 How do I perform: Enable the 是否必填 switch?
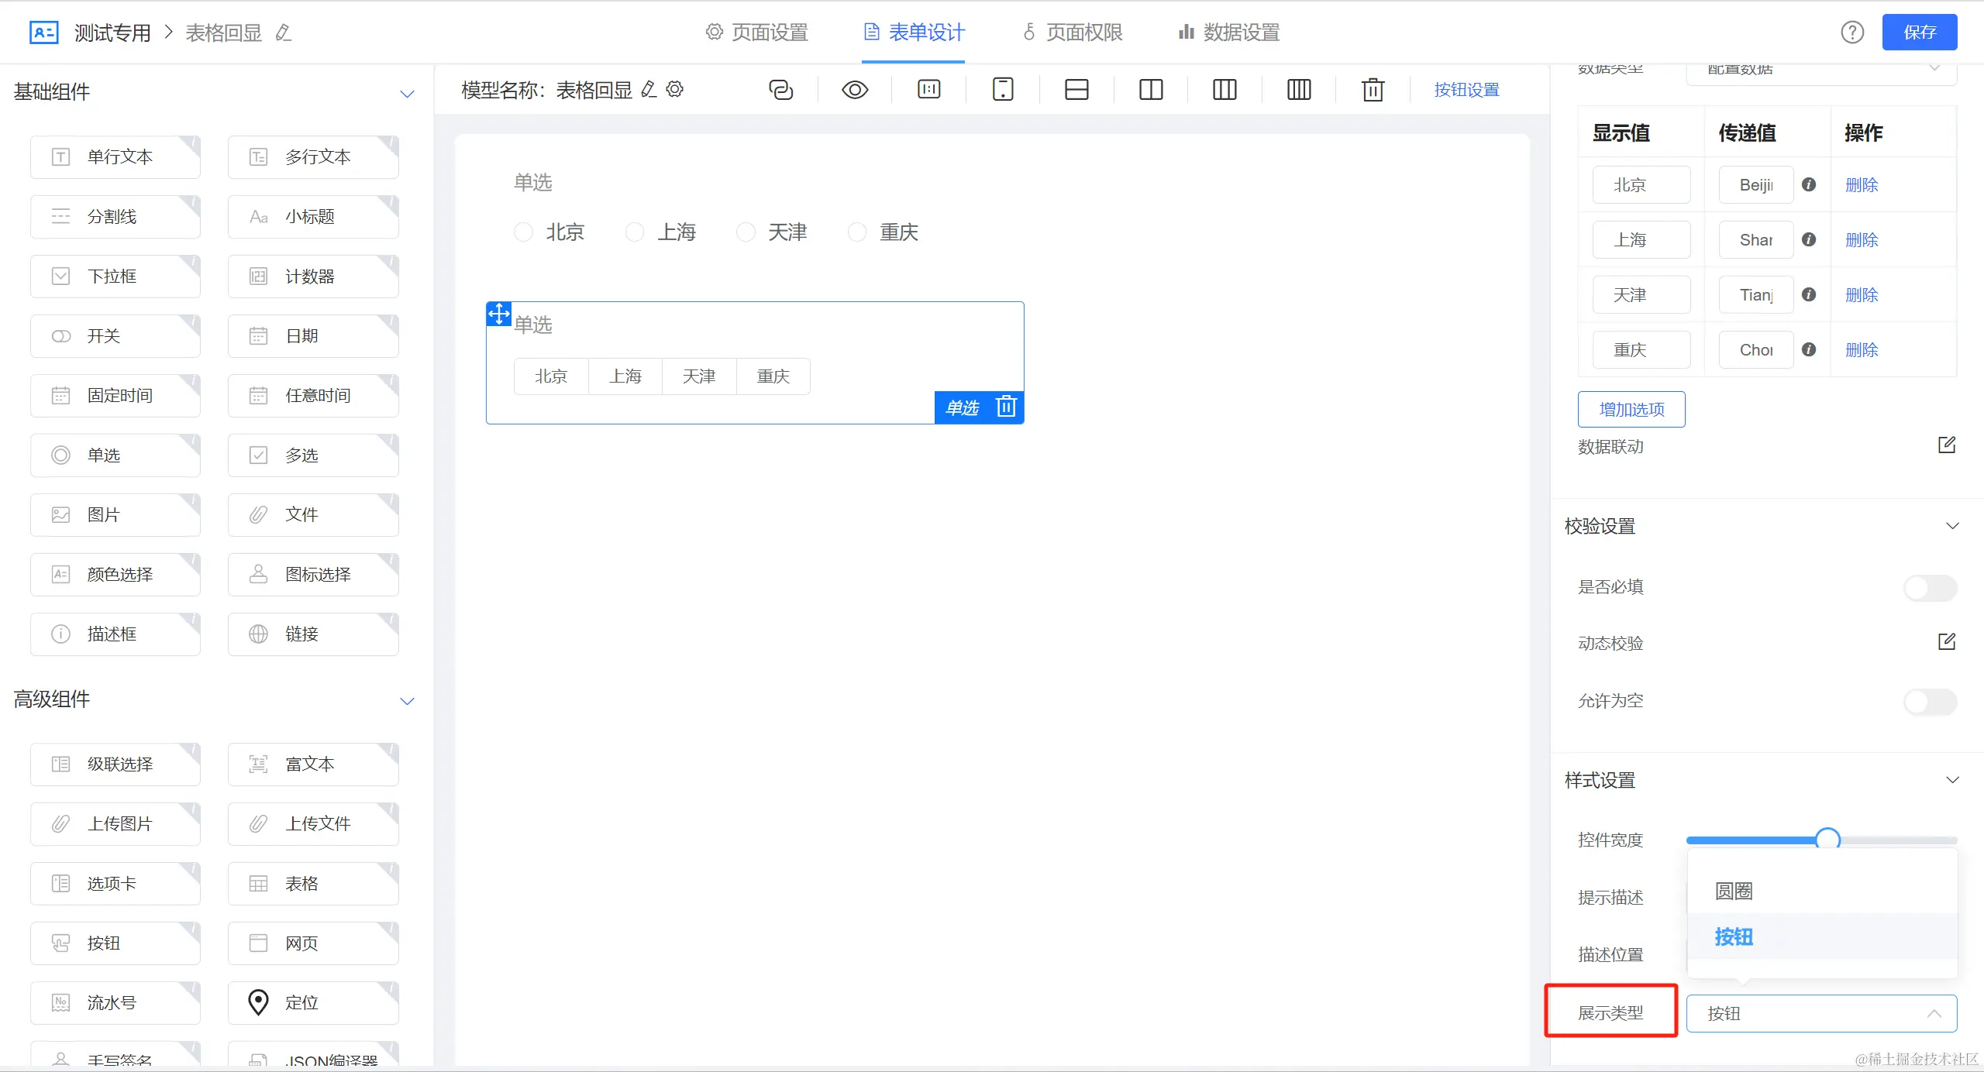(x=1930, y=588)
